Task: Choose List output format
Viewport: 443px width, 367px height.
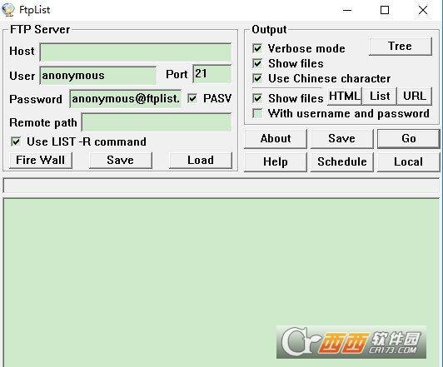Action: 380,97
